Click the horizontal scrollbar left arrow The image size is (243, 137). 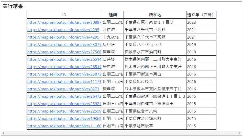click(x=3, y=133)
